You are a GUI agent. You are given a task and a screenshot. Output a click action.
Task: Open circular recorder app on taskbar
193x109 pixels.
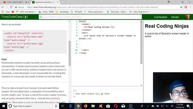[131, 106]
